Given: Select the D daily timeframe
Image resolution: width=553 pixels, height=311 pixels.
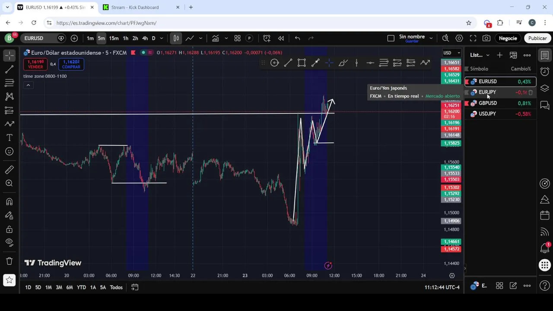Looking at the screenshot, I should [153, 38].
